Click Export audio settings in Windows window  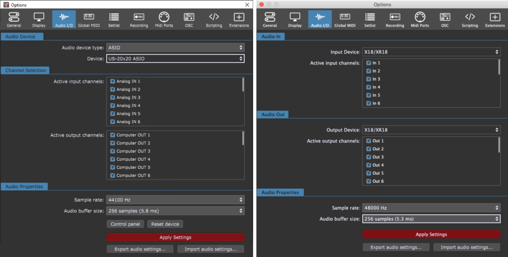(140, 249)
